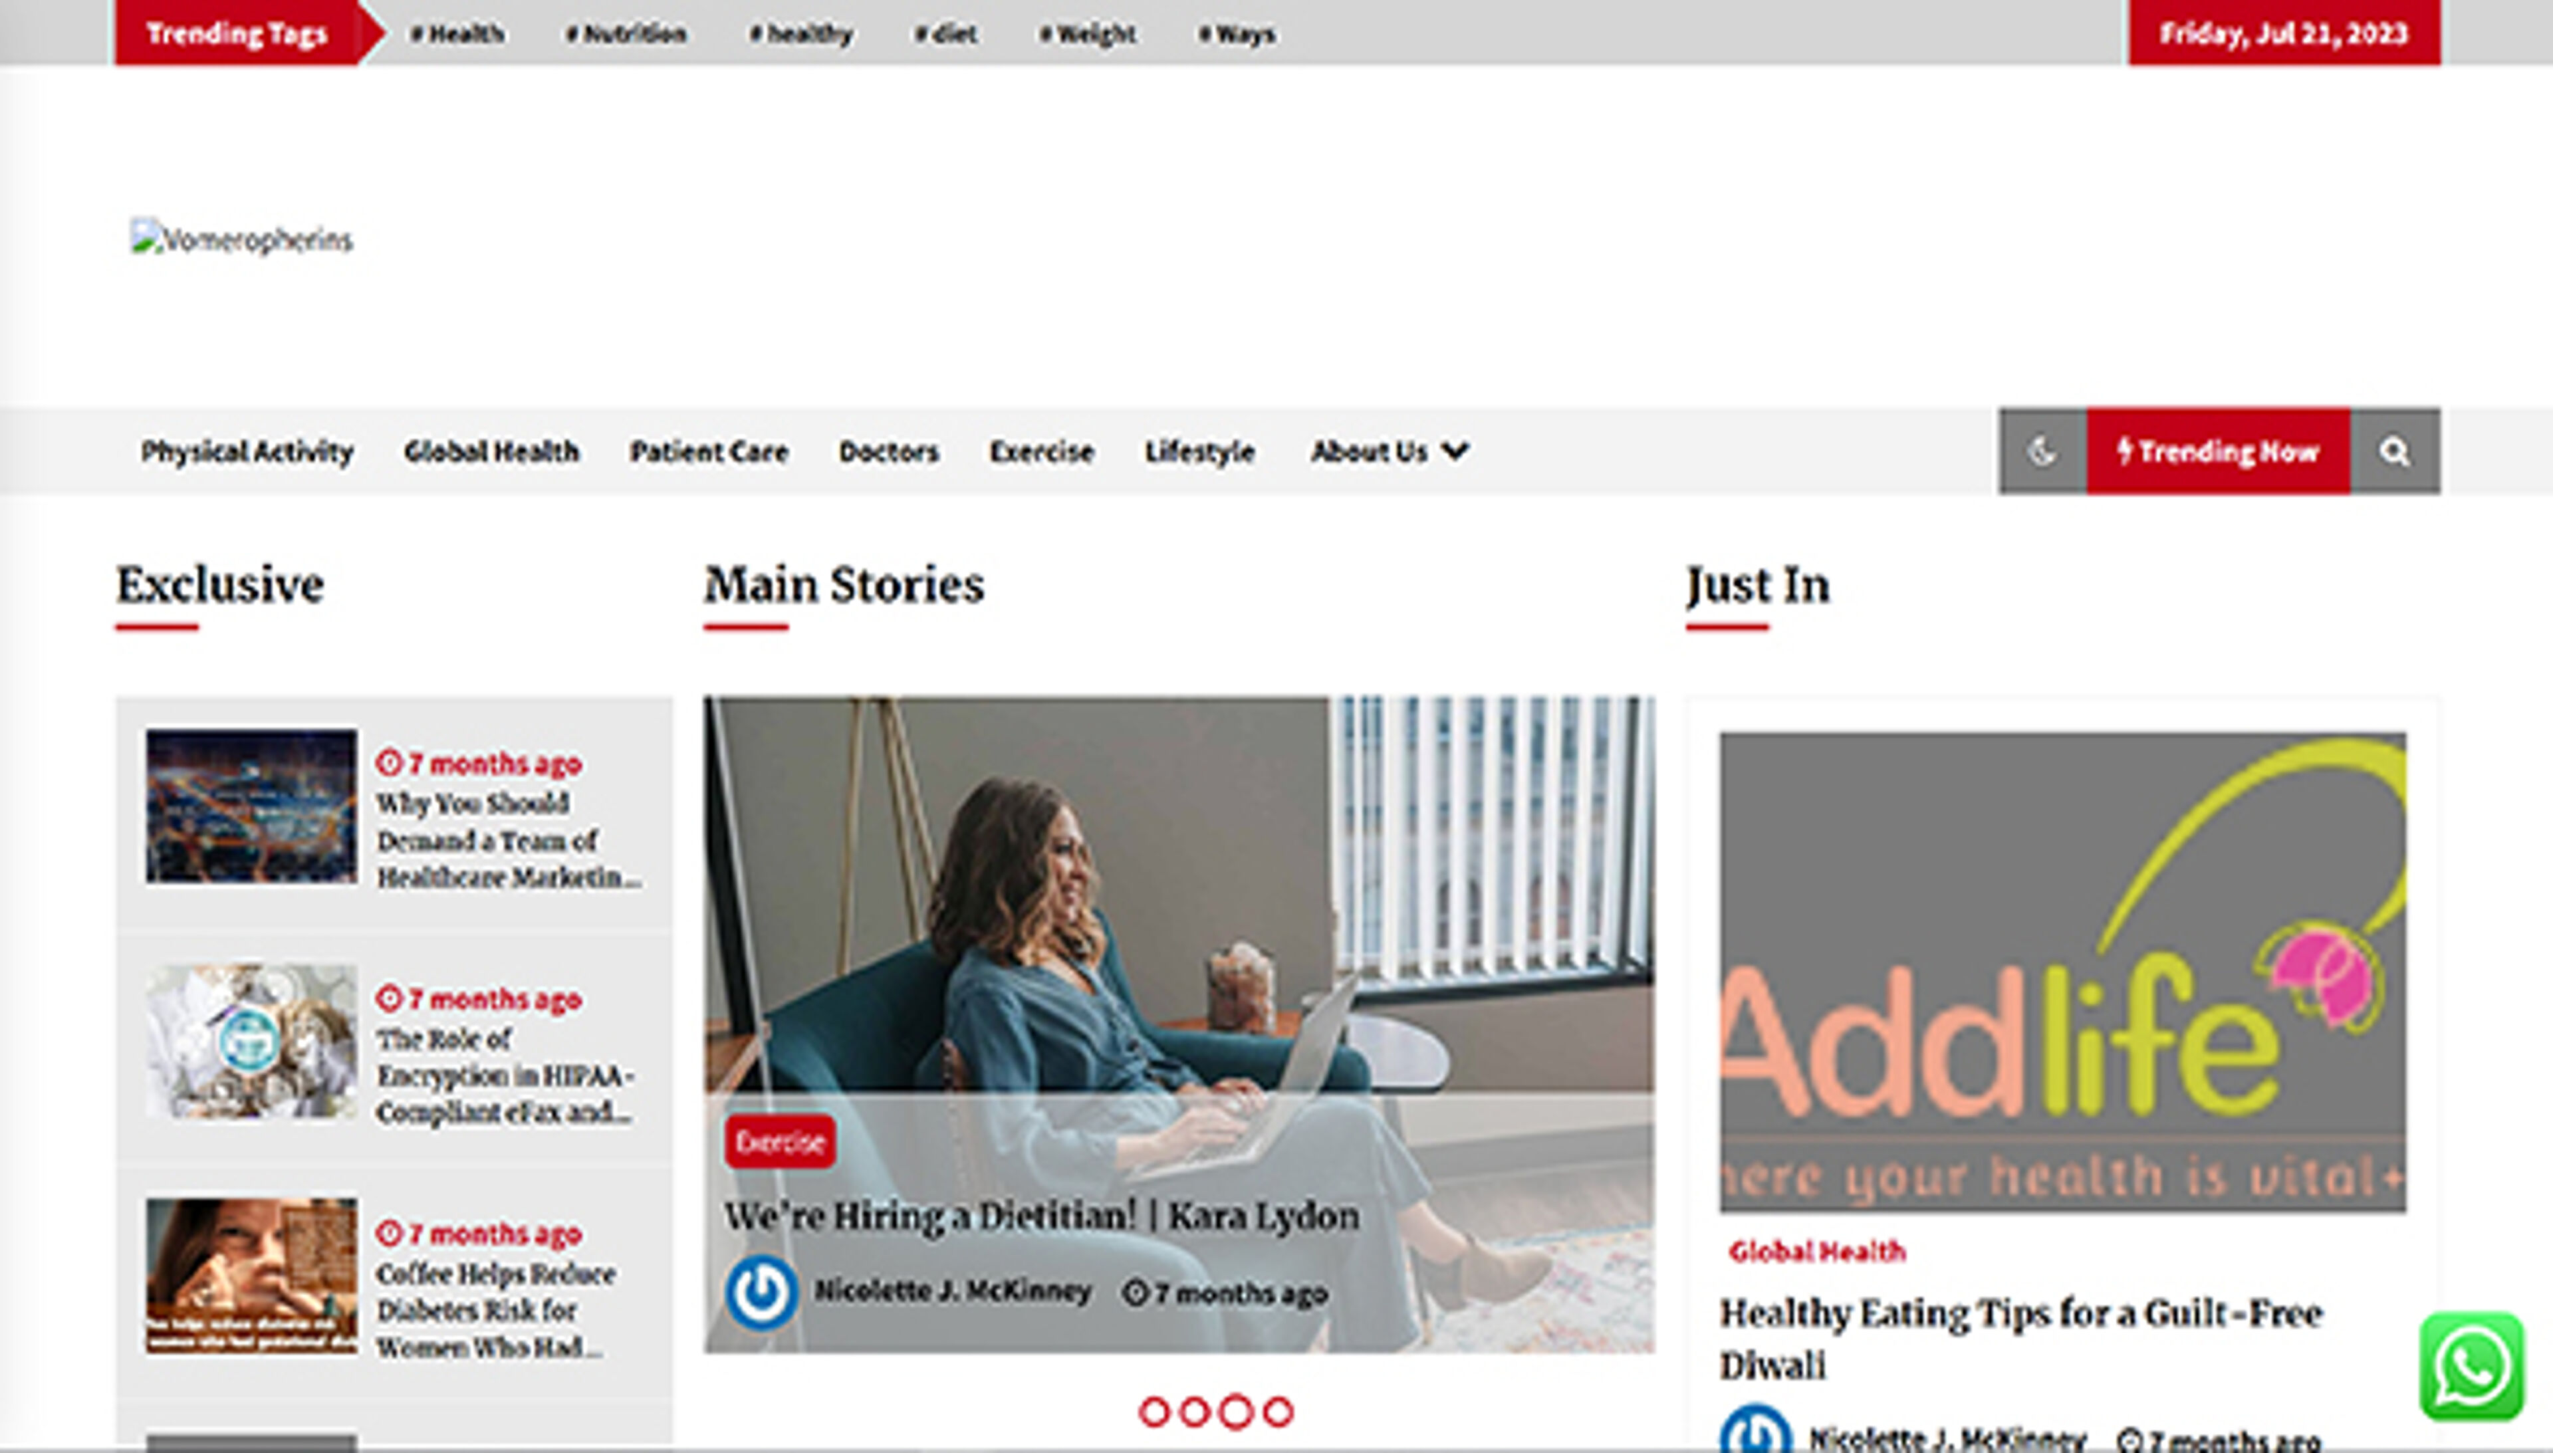Image resolution: width=2553 pixels, height=1453 pixels.
Task: Click the Global Health category label under Addlife
Action: 1818,1252
